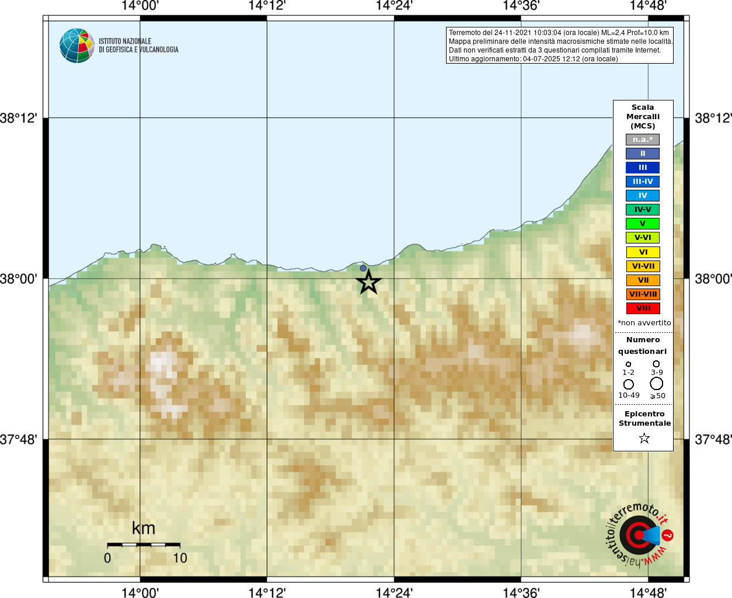The image size is (732, 598).
Task: Click the 'Dati non verificati' info line
Action: pyautogui.click(x=555, y=50)
